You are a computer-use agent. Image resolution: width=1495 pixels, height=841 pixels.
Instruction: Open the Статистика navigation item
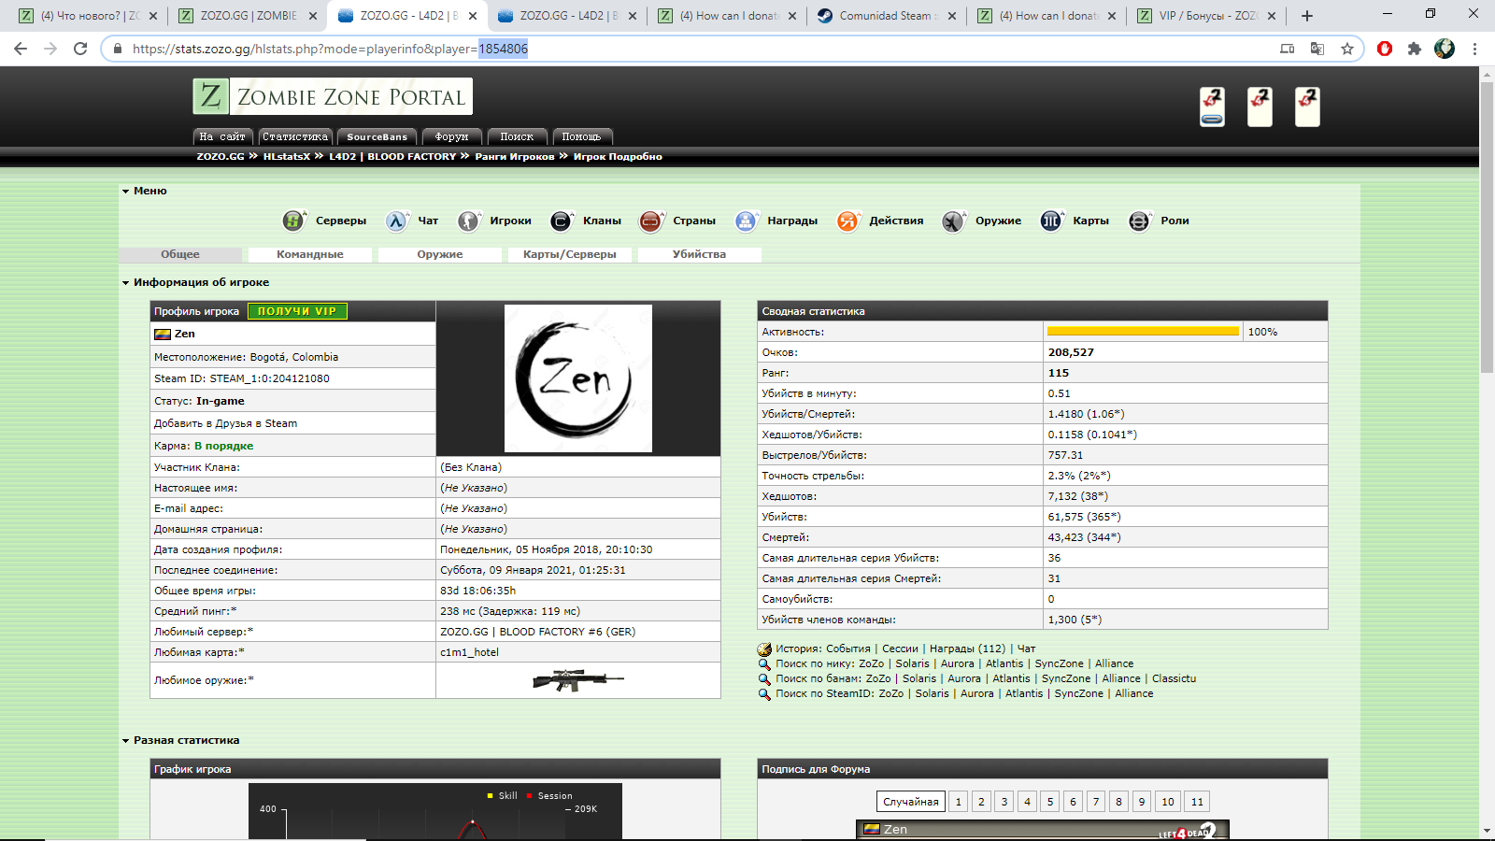(x=295, y=136)
